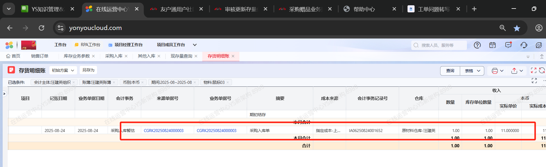Close the 库存业务参数 tab
The height and width of the screenshot is (167, 546).
pyautogui.click(x=93, y=56)
